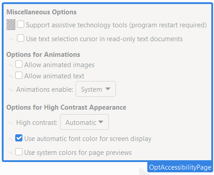
Task: Open the High contrast Automatic dropdown
Action: (84, 122)
